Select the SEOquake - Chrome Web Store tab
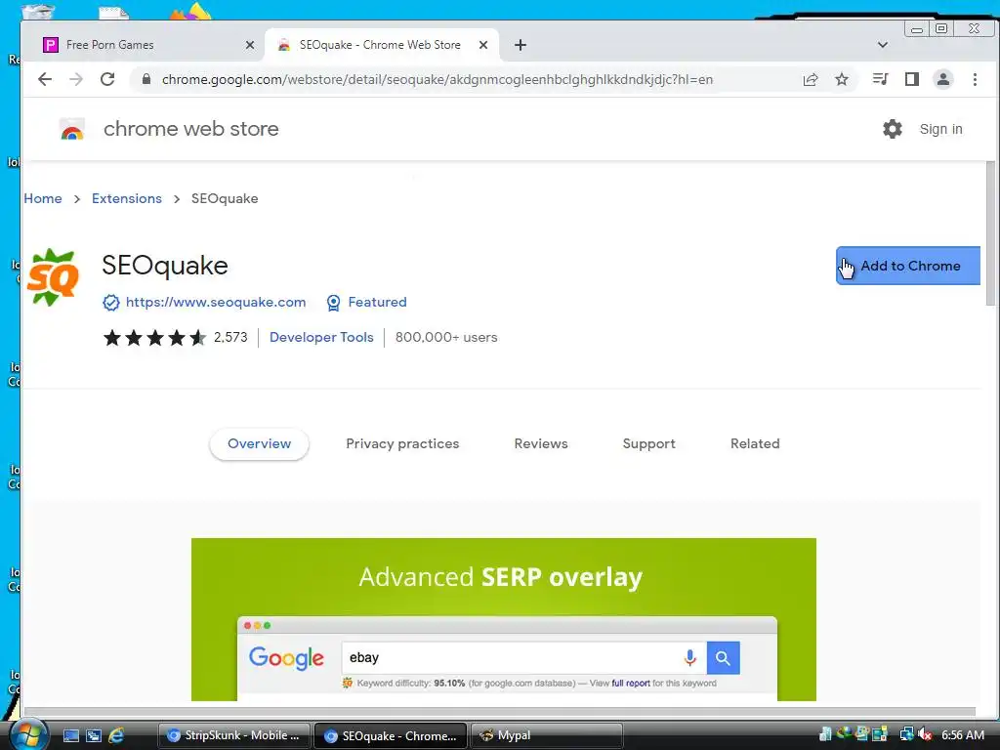This screenshot has width=1000, height=750. 381,45
